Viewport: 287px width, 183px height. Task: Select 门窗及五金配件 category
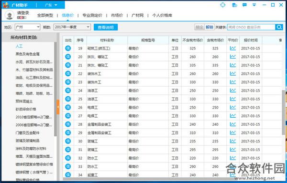pyautogui.click(x=27, y=132)
